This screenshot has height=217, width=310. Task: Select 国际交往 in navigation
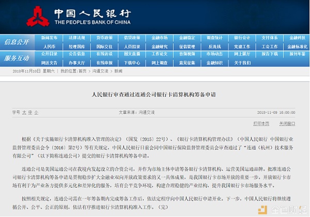point(104,47)
